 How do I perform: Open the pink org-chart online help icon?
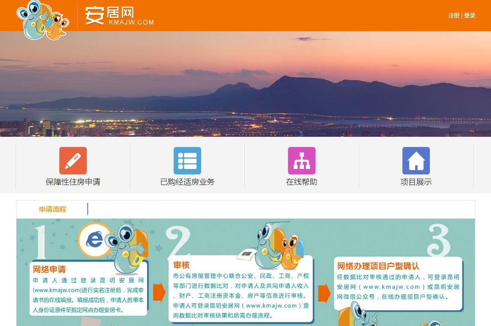(x=301, y=161)
